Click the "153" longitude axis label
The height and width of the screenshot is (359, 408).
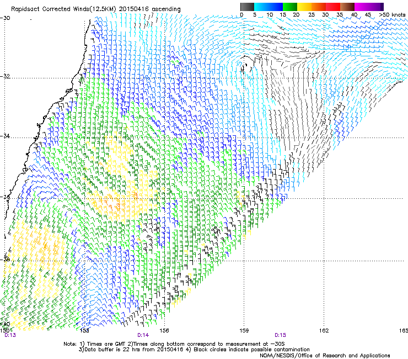[84, 331]
